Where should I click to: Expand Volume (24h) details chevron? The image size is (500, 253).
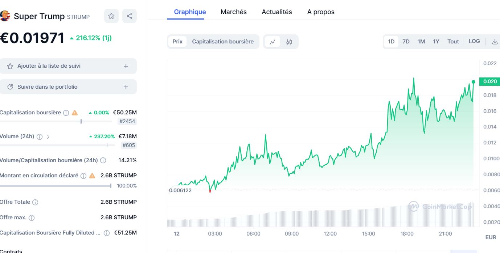[x=48, y=137]
